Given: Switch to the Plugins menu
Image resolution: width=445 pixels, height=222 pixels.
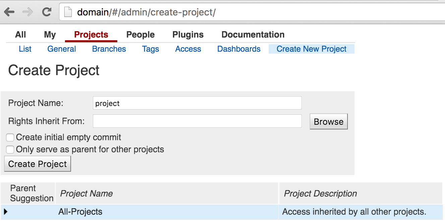Looking at the screenshot, I should click(188, 35).
